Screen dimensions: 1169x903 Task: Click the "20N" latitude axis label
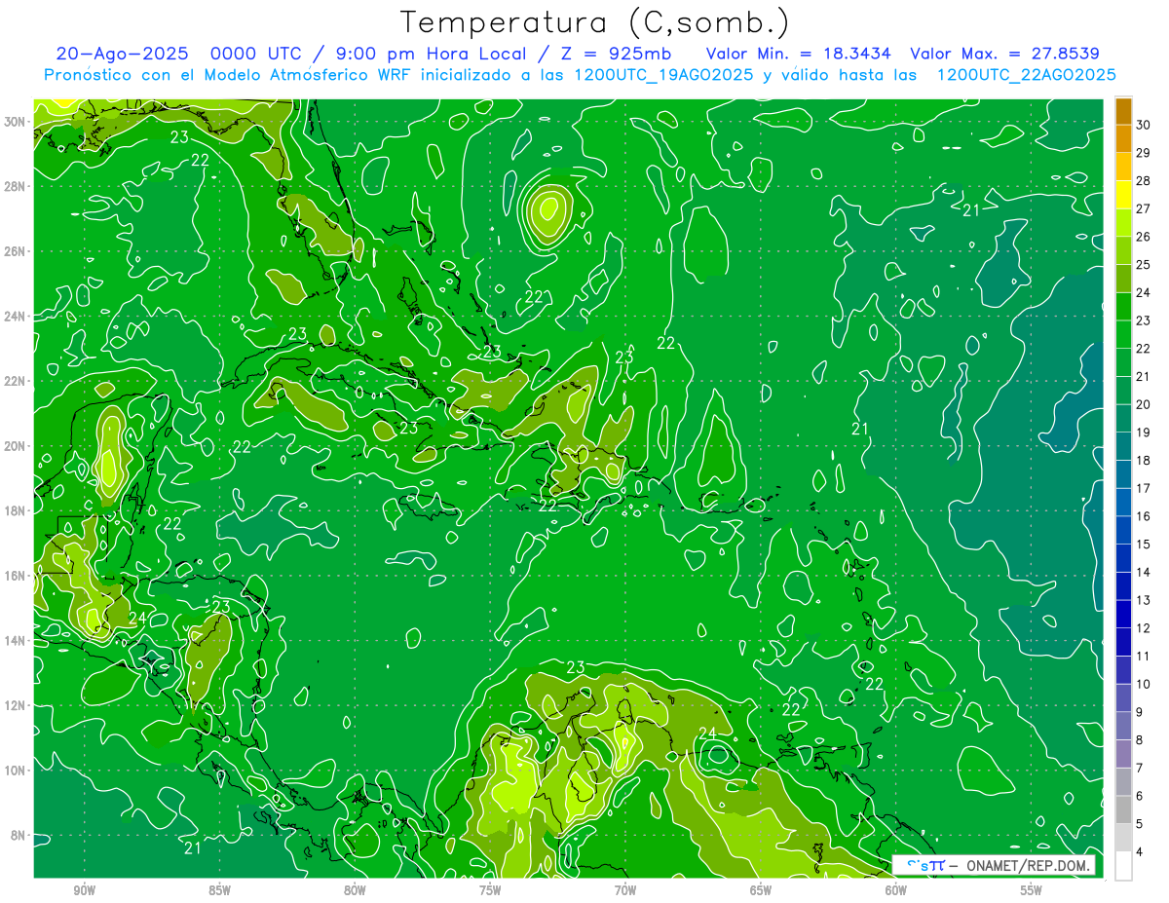tap(17, 446)
